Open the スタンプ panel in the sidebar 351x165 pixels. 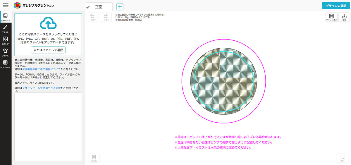click(5, 40)
